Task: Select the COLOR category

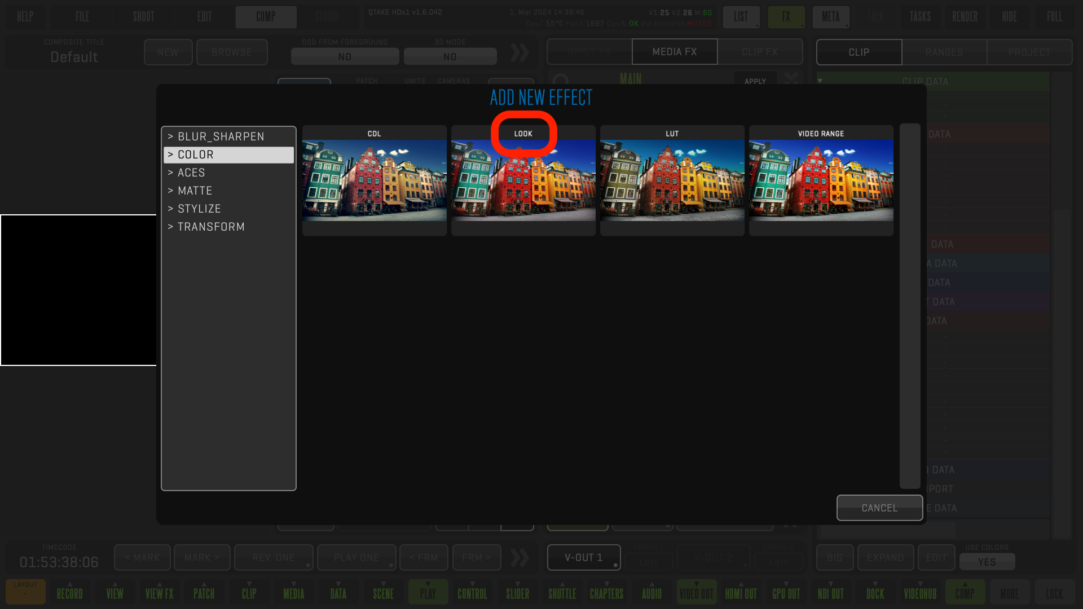Action: pyautogui.click(x=228, y=154)
